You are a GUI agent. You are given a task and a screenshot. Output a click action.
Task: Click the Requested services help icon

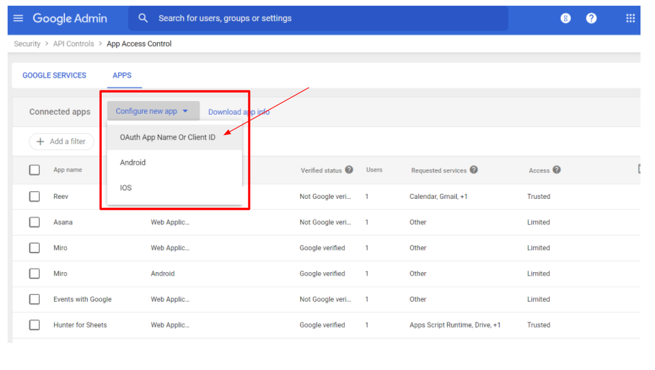[473, 170]
